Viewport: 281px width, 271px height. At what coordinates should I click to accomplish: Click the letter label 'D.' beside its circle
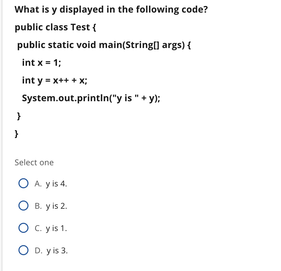[38, 251]
